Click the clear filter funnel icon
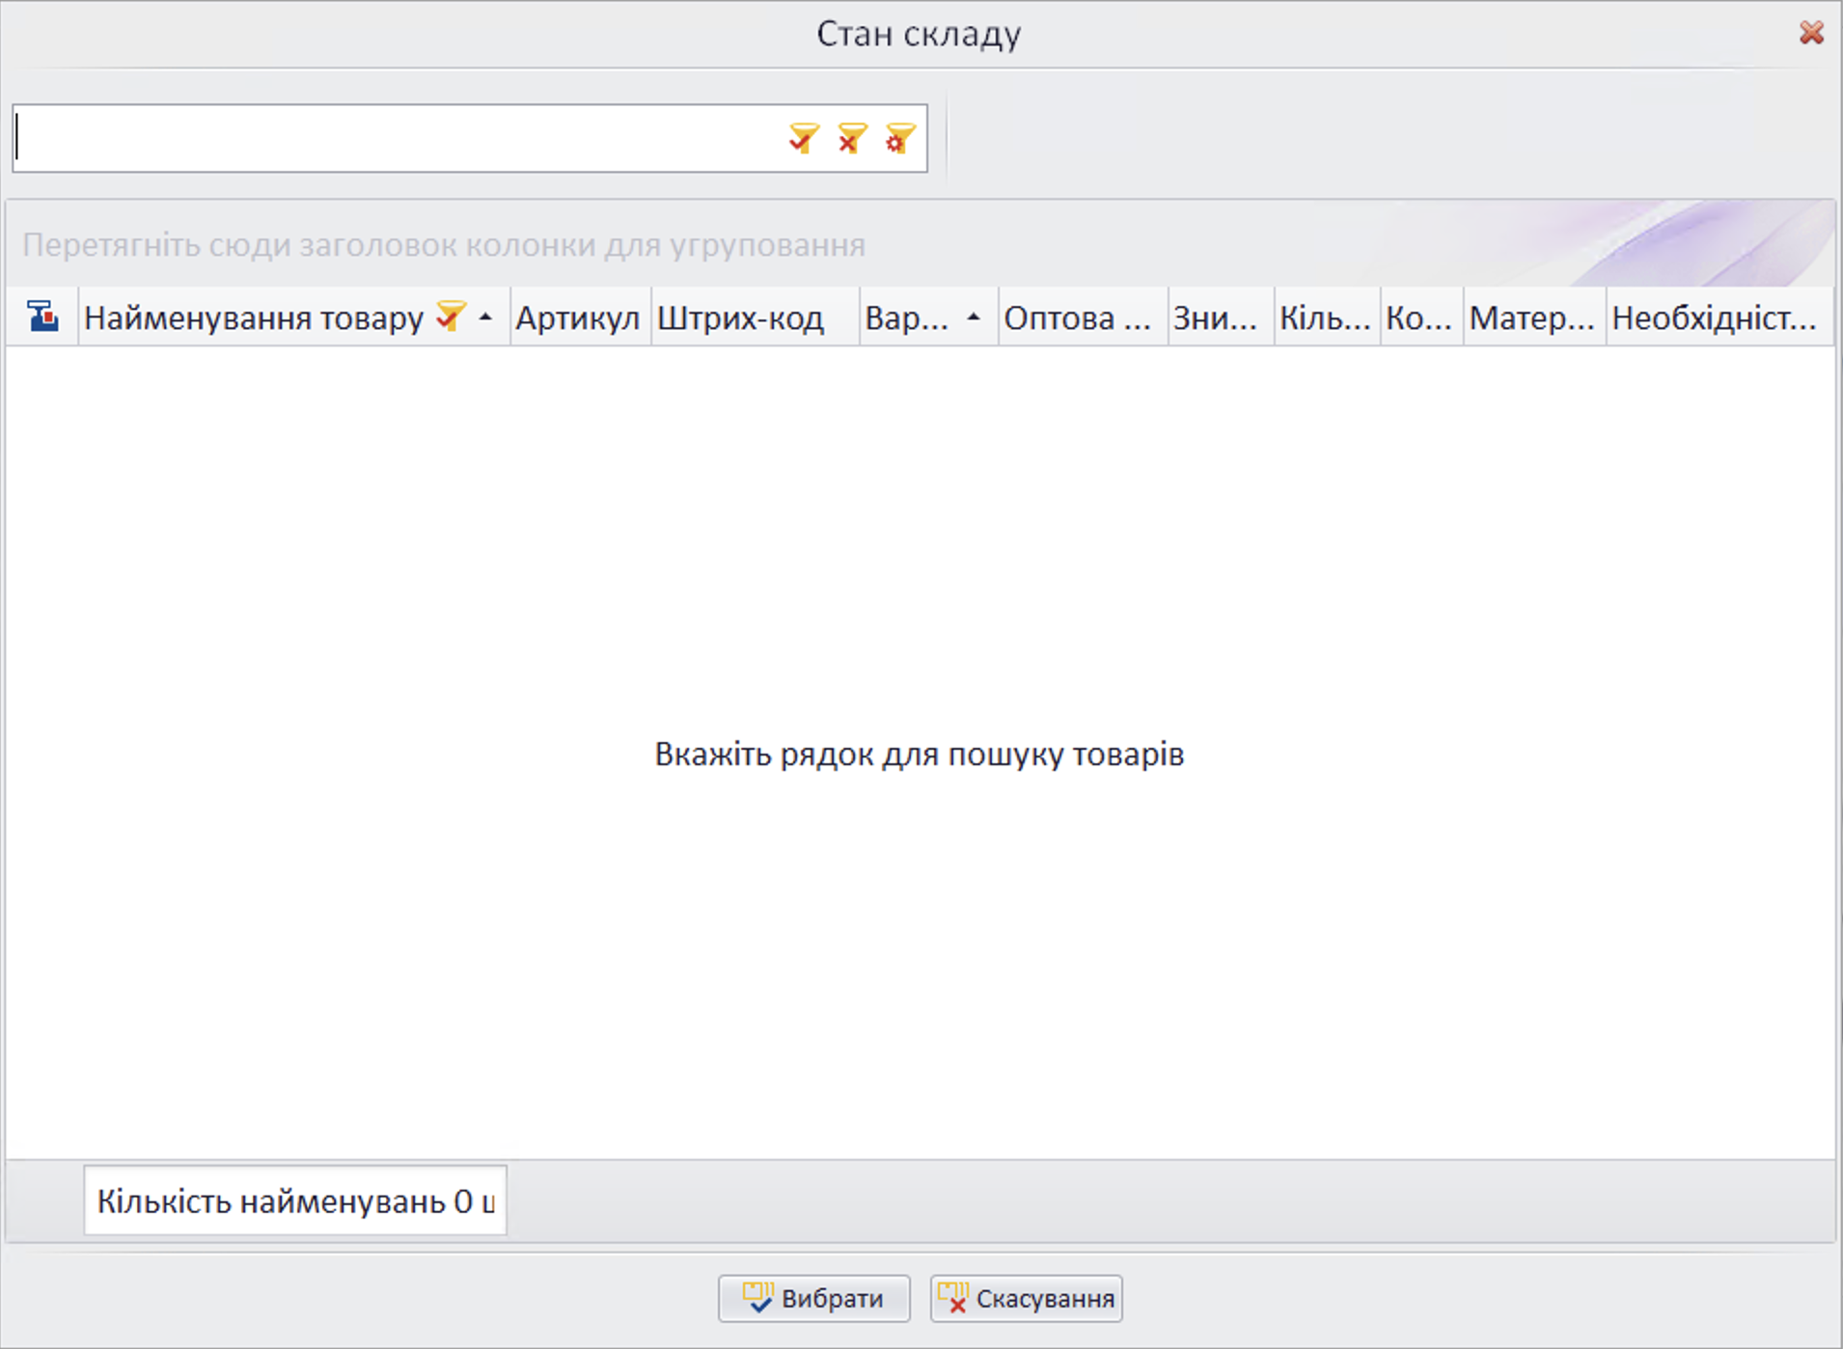Image resolution: width=1843 pixels, height=1349 pixels. (851, 138)
